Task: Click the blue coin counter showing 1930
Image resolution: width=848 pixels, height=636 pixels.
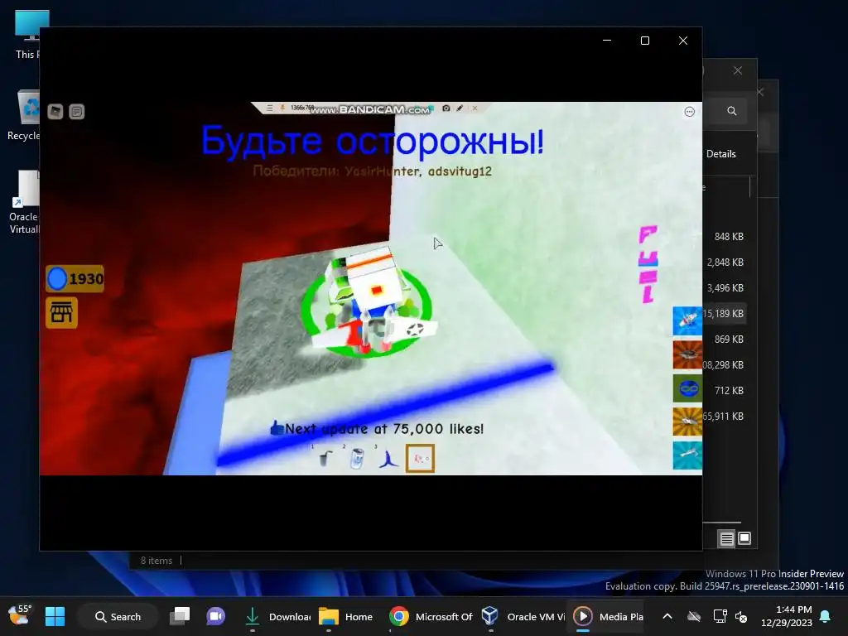Action: (x=75, y=278)
